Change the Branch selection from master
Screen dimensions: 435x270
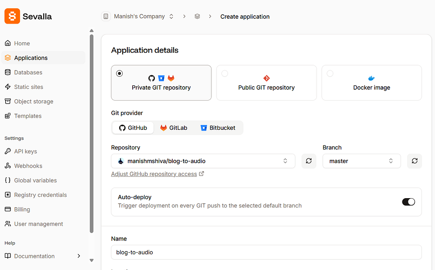click(x=361, y=161)
